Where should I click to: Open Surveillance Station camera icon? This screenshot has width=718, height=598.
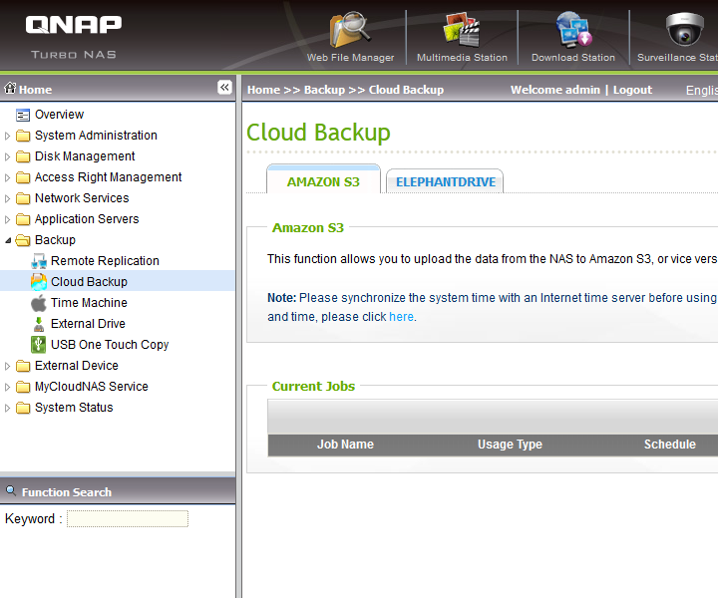click(x=684, y=32)
